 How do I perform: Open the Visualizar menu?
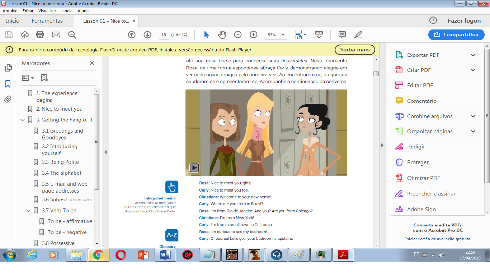click(x=47, y=11)
